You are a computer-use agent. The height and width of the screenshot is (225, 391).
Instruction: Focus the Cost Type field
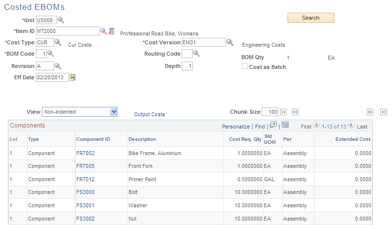(x=45, y=42)
